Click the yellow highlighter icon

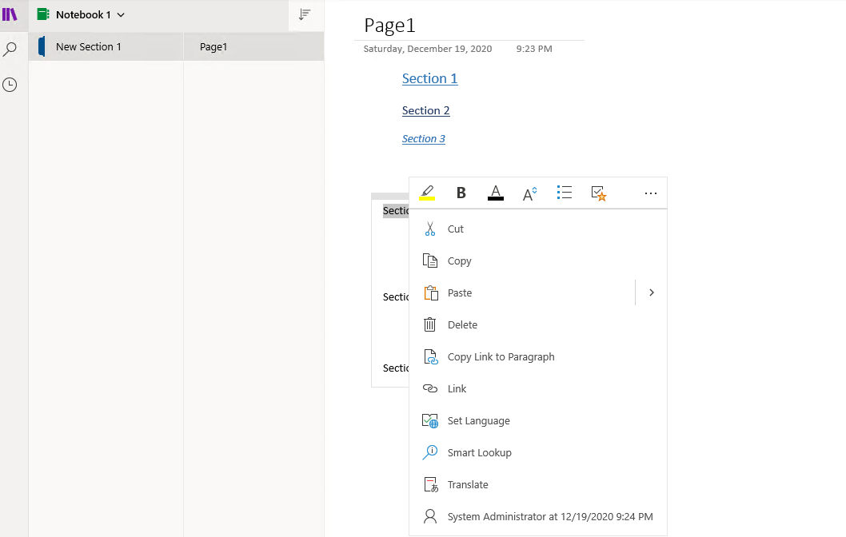427,193
